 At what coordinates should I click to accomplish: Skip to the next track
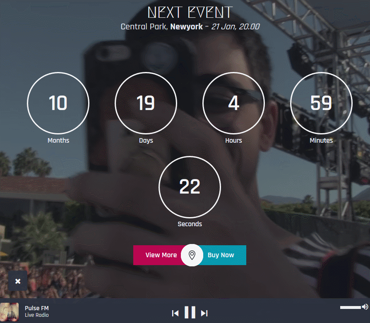coord(204,313)
